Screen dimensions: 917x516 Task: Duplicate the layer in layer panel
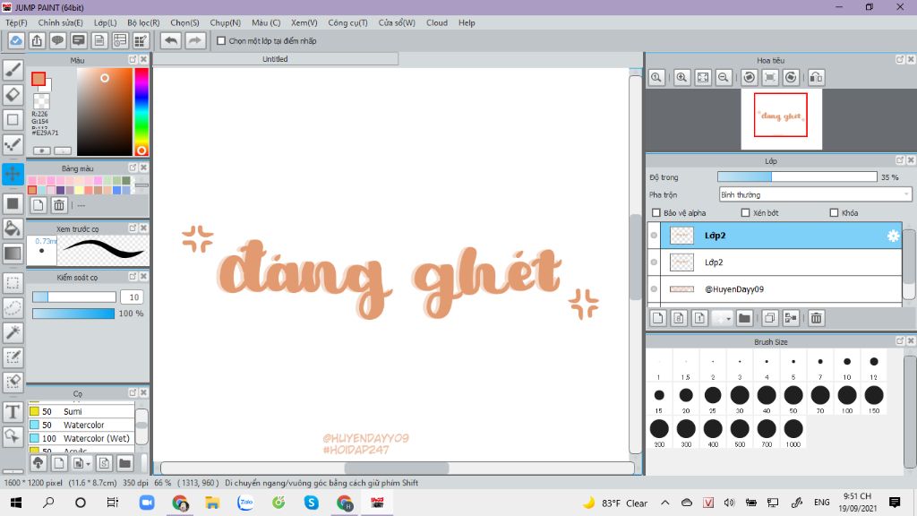(769, 318)
